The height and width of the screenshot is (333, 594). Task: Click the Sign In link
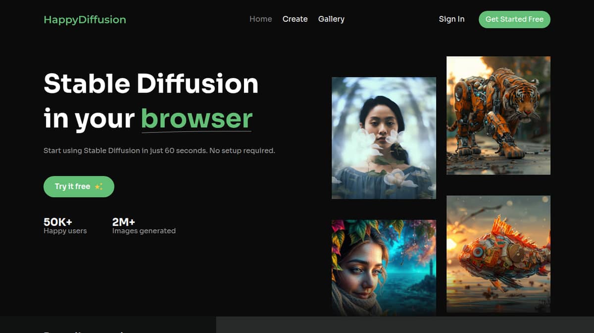coord(451,19)
